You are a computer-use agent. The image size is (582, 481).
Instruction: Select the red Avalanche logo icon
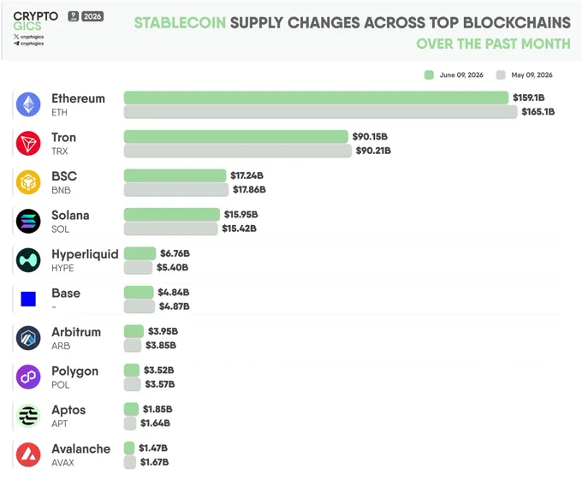[x=28, y=454]
